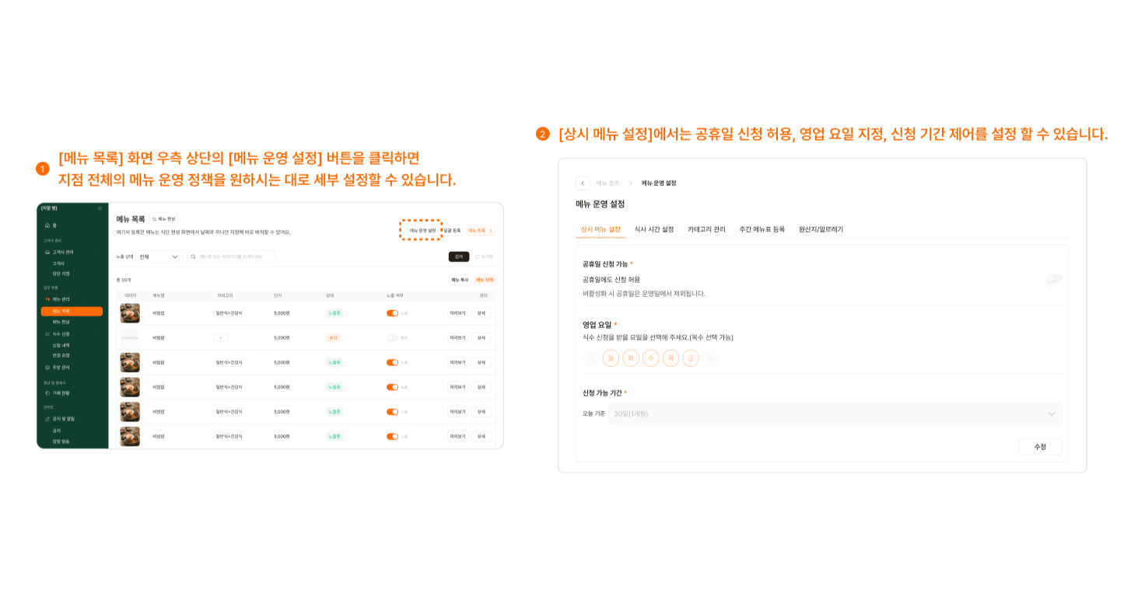Click the black 검색 button
This screenshot has height=597, width=1145.
click(x=459, y=257)
